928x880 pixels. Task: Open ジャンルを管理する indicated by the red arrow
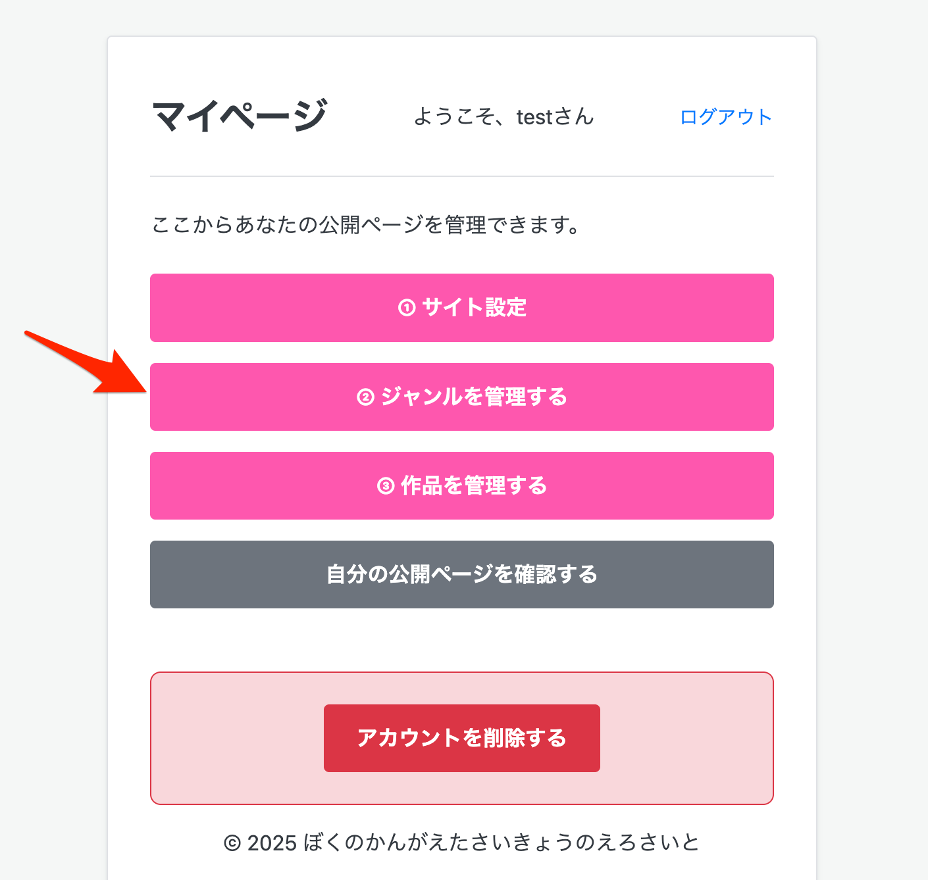click(462, 397)
